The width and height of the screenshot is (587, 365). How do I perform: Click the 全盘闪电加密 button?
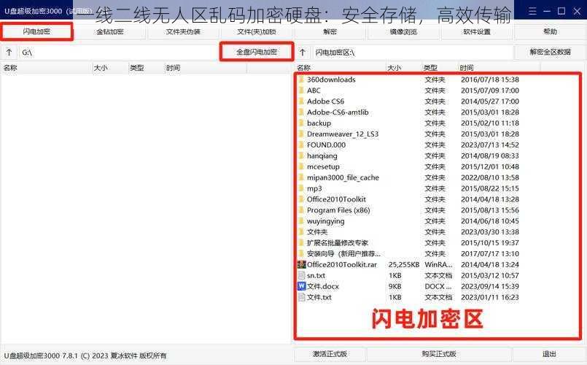(x=257, y=52)
